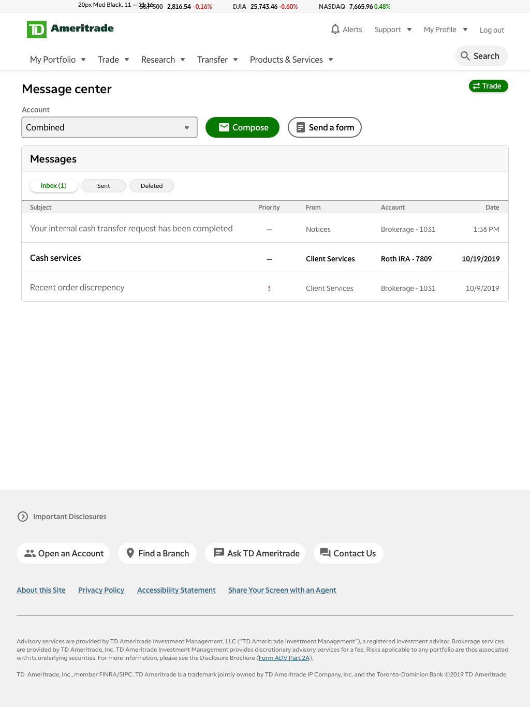The width and height of the screenshot is (530, 707).
Task: Click the Support label in header
Action: pos(388,30)
